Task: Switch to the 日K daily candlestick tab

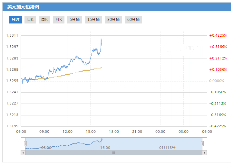Action: tap(30, 20)
